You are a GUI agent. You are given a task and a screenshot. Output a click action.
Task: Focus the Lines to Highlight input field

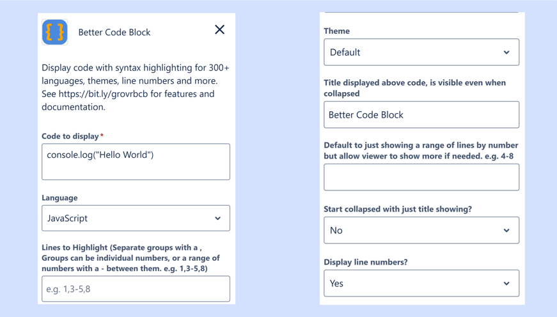[136, 289]
